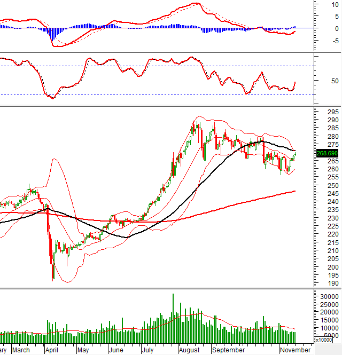Click the March month label

pyautogui.click(x=21, y=351)
